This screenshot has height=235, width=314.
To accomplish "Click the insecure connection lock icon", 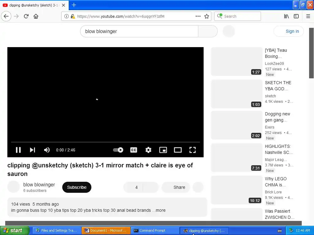I will coord(73,16).
